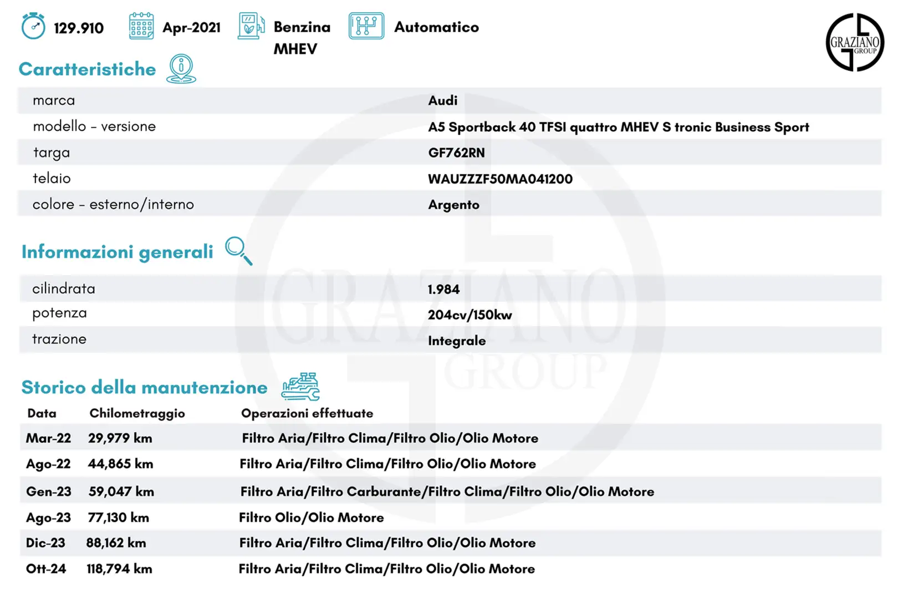Click the Ago-23 Filtro Olio/Olio Motore entry

click(x=311, y=517)
